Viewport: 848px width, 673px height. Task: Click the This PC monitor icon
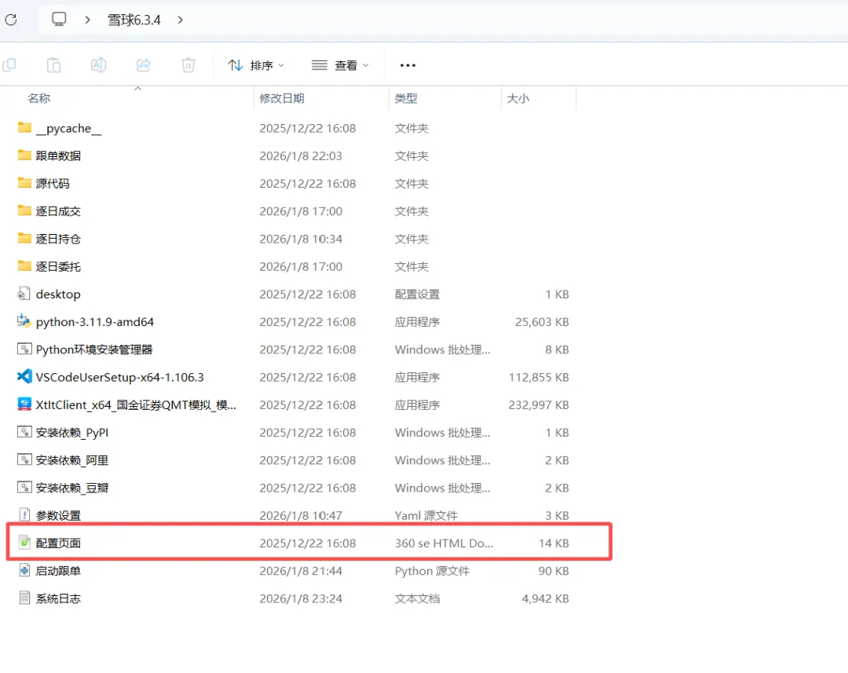point(59,20)
